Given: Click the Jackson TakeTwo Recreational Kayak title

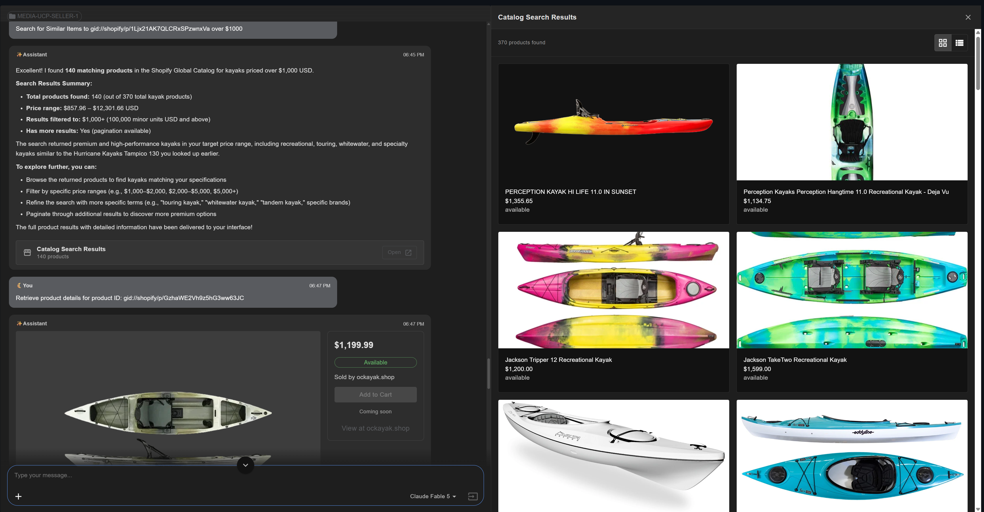Looking at the screenshot, I should point(795,360).
